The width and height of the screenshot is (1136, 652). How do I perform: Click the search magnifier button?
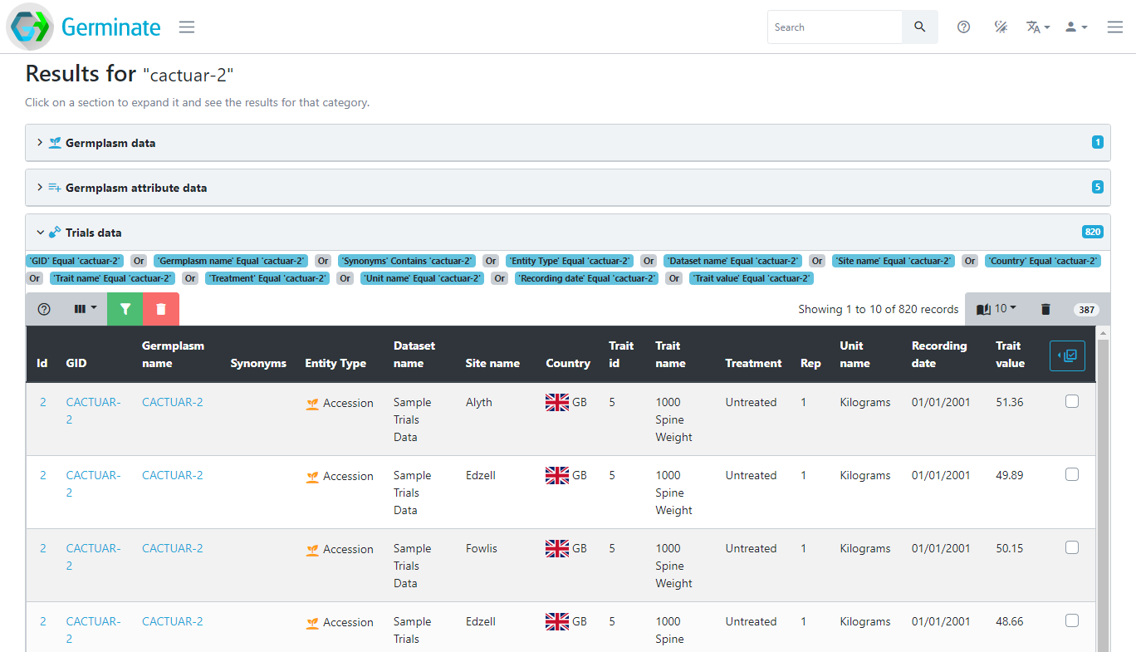click(919, 27)
